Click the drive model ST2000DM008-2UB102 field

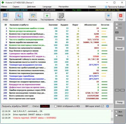[x=17, y=10]
